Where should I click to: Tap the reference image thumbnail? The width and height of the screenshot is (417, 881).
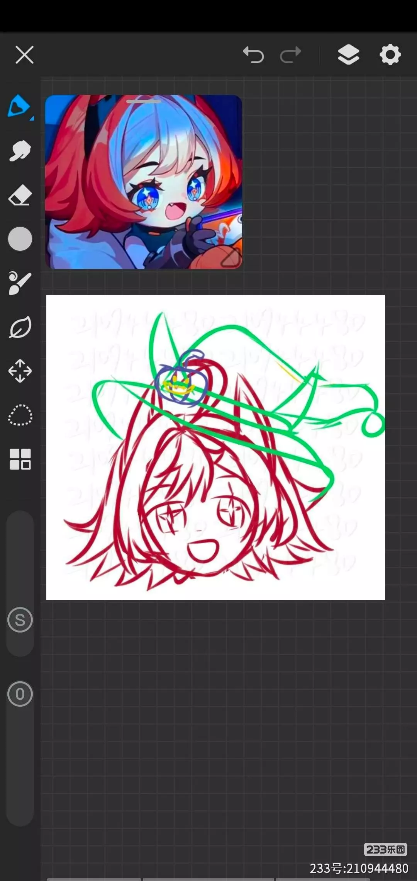click(144, 182)
